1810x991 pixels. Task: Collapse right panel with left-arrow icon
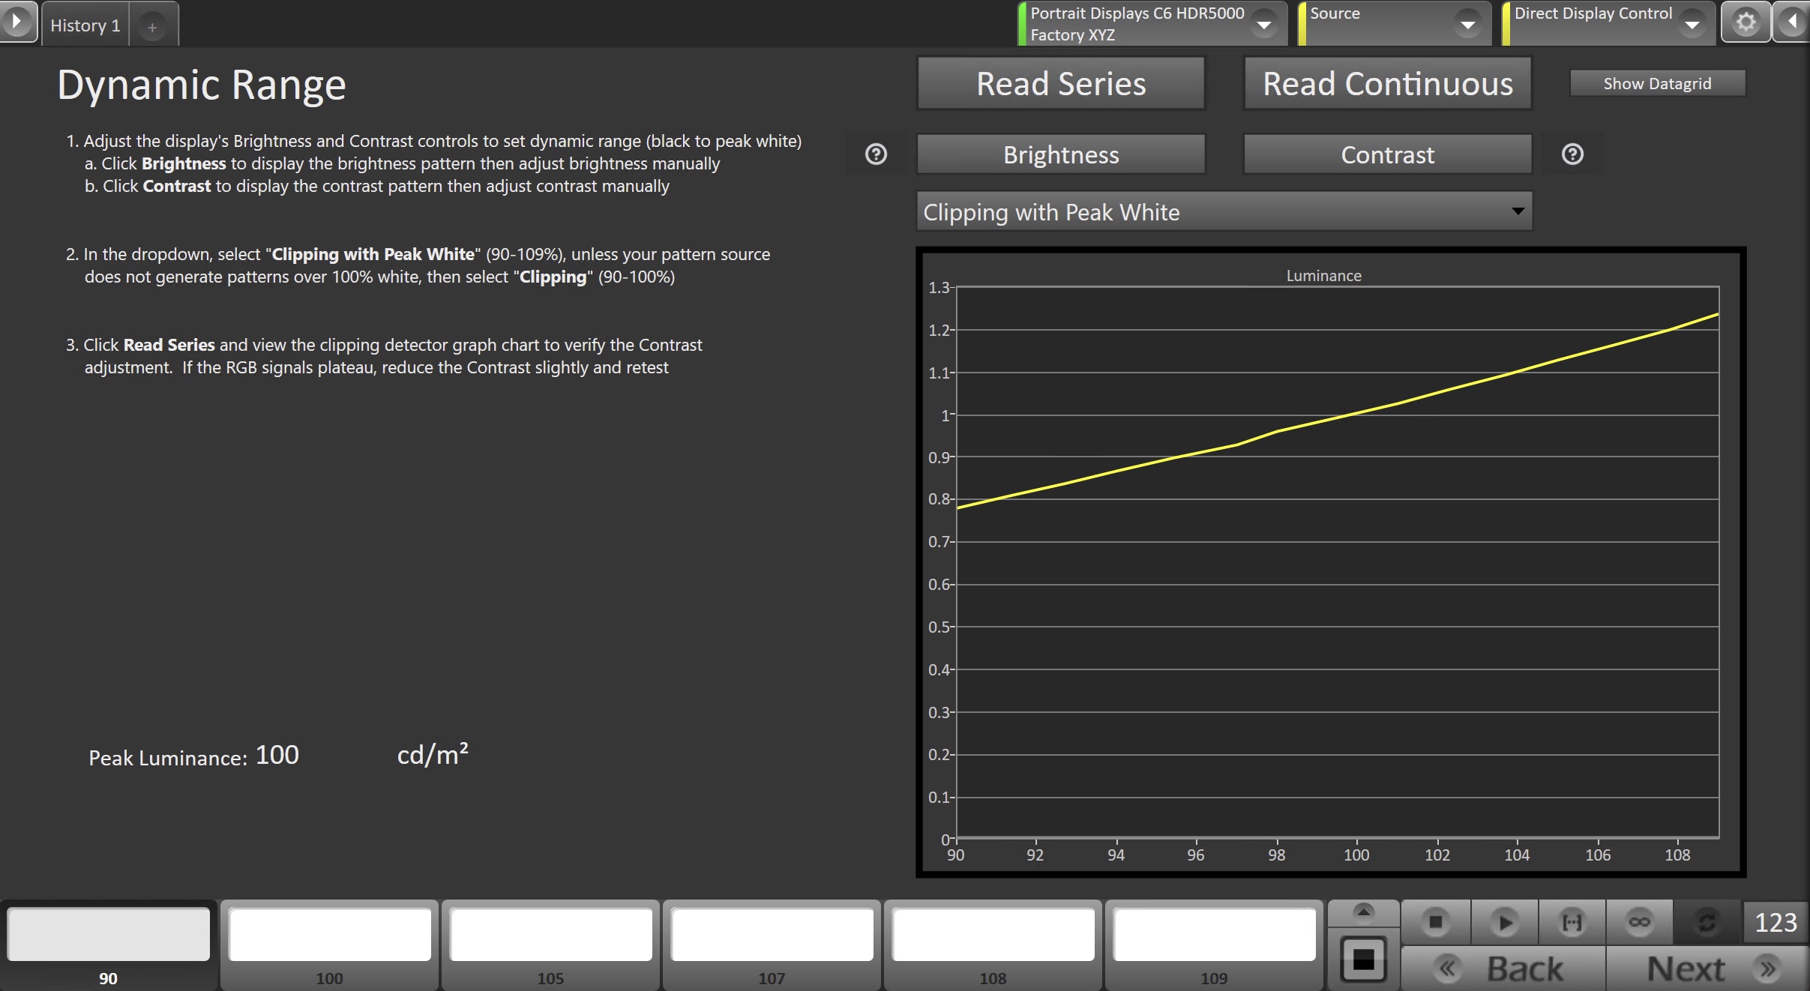point(1794,22)
